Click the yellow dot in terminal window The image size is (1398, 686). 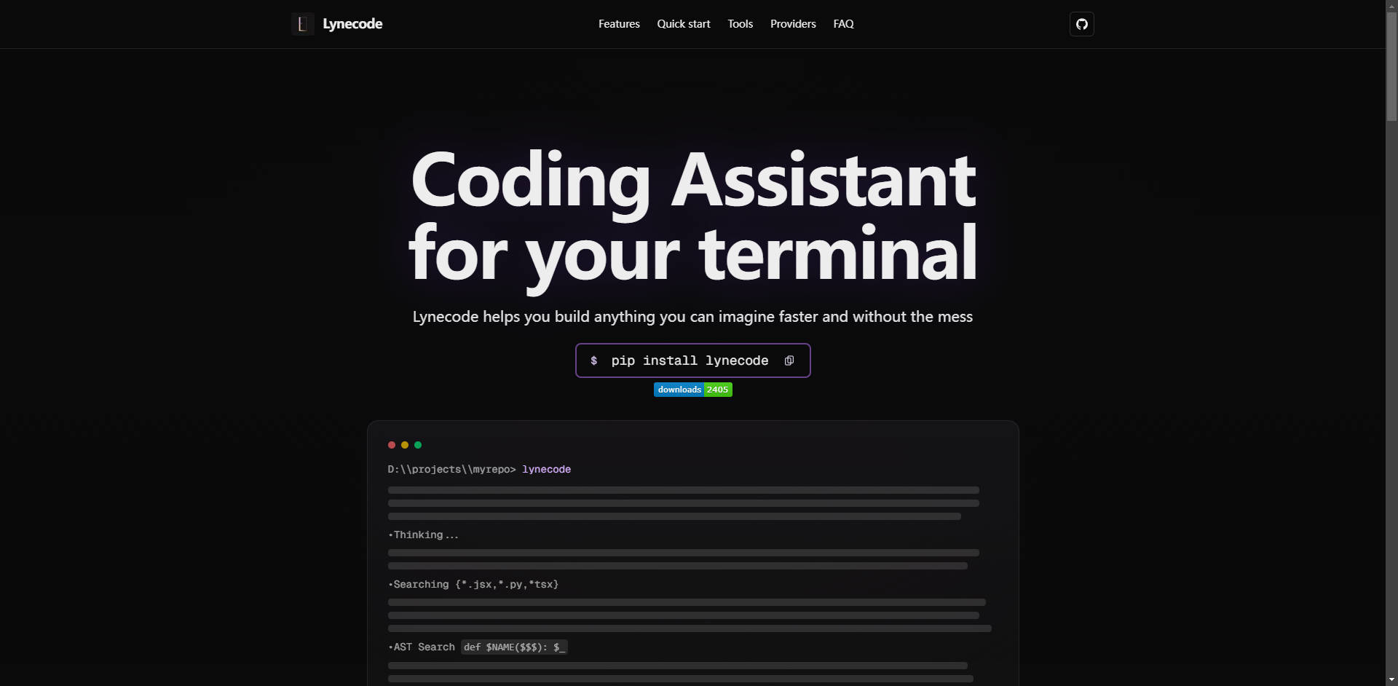click(405, 445)
